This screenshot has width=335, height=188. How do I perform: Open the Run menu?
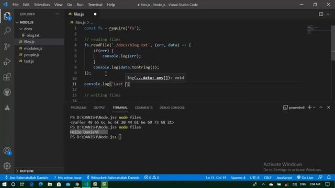pyautogui.click(x=80, y=5)
